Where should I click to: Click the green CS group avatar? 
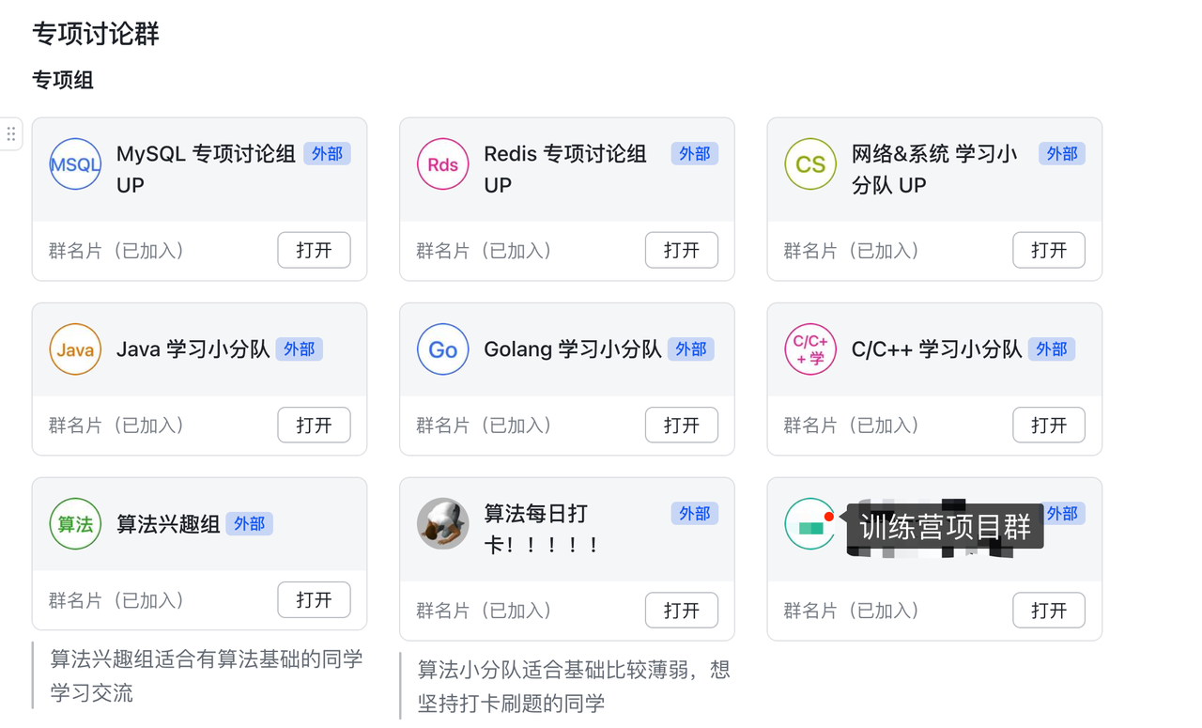click(x=809, y=164)
